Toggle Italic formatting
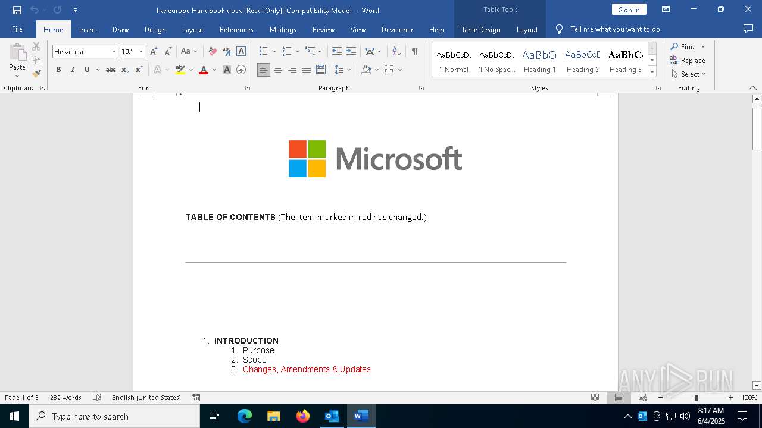 click(x=73, y=70)
